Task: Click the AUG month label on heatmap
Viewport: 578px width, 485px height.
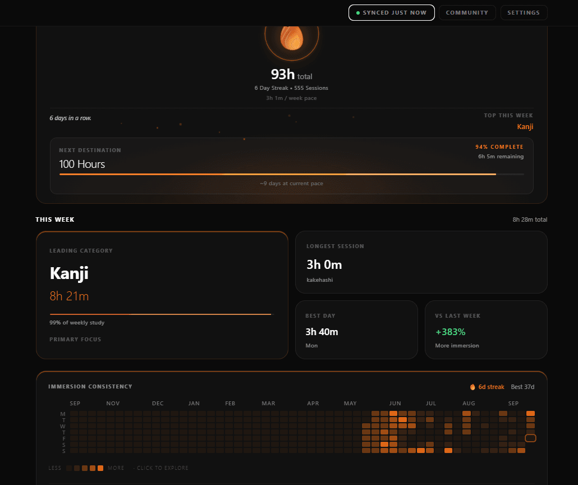Action: pyautogui.click(x=469, y=404)
